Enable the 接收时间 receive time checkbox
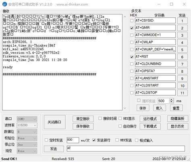The height and width of the screenshot is (162, 191). click(100, 118)
